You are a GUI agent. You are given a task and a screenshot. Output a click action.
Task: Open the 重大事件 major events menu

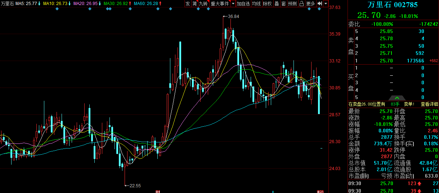pyautogui.click(x=220, y=4)
